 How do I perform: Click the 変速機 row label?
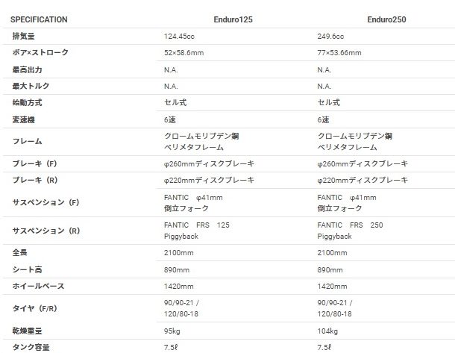click(23, 119)
